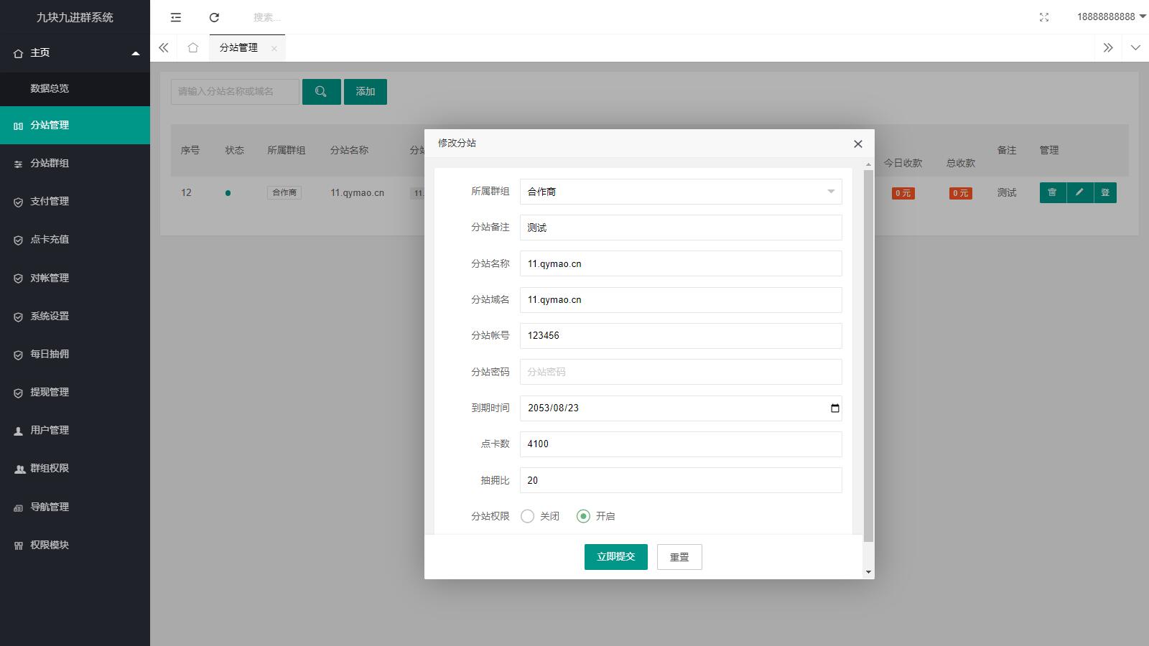Open 支付管理 in the sidebar
Viewport: 1149px width, 646px height.
point(50,202)
